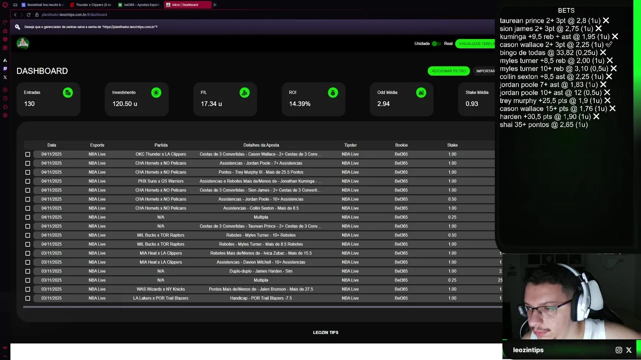Click the green P/L card icon
641x360 pixels.
point(244,92)
